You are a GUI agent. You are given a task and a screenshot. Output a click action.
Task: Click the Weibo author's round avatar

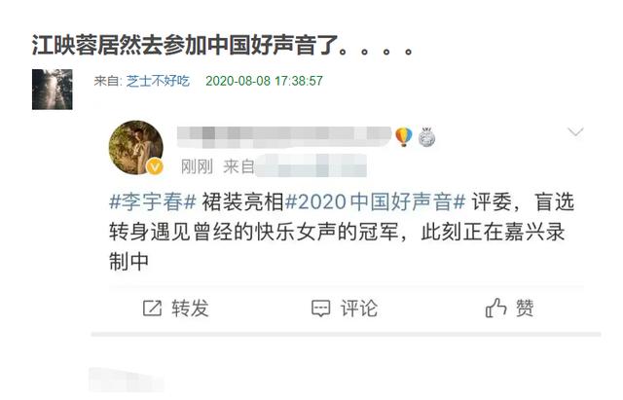[x=136, y=147]
